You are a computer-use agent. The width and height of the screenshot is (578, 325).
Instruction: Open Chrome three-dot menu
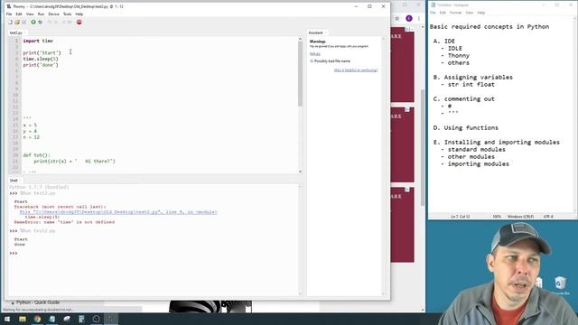pyautogui.click(x=419, y=18)
